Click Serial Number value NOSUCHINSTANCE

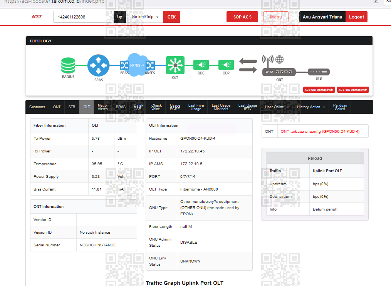click(98, 245)
